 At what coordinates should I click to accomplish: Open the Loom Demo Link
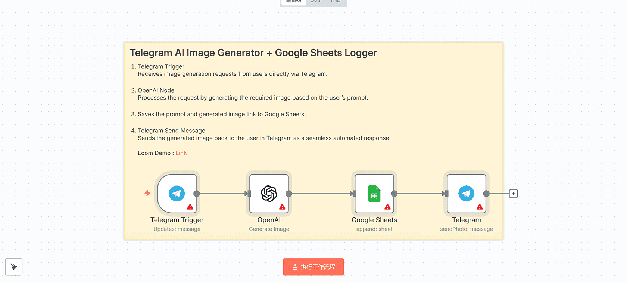181,153
